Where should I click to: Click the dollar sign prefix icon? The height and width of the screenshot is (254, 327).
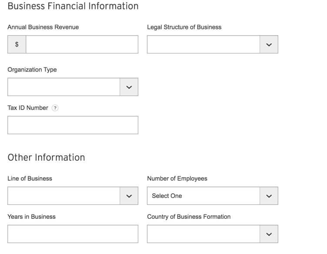click(x=17, y=45)
